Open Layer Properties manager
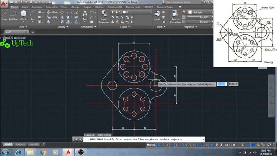This screenshot has width=277, height=156. (104, 17)
